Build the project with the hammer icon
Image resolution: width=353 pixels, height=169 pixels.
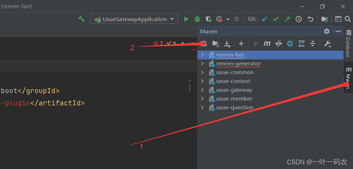[81, 19]
